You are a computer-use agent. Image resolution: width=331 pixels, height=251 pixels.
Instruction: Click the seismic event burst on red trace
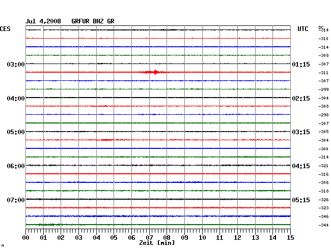tap(154, 72)
